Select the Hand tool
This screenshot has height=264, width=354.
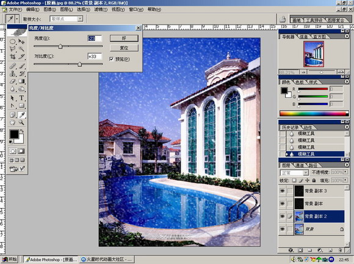(x=12, y=122)
